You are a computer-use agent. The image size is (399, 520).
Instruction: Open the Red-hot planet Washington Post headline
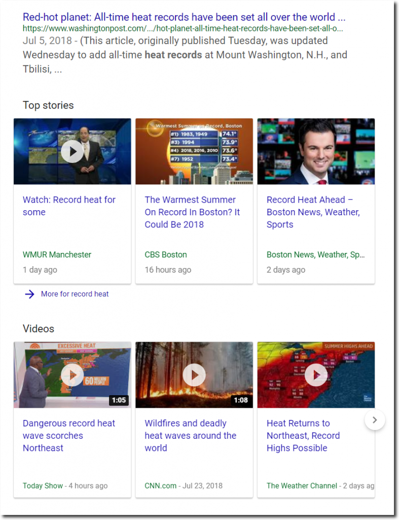point(184,17)
